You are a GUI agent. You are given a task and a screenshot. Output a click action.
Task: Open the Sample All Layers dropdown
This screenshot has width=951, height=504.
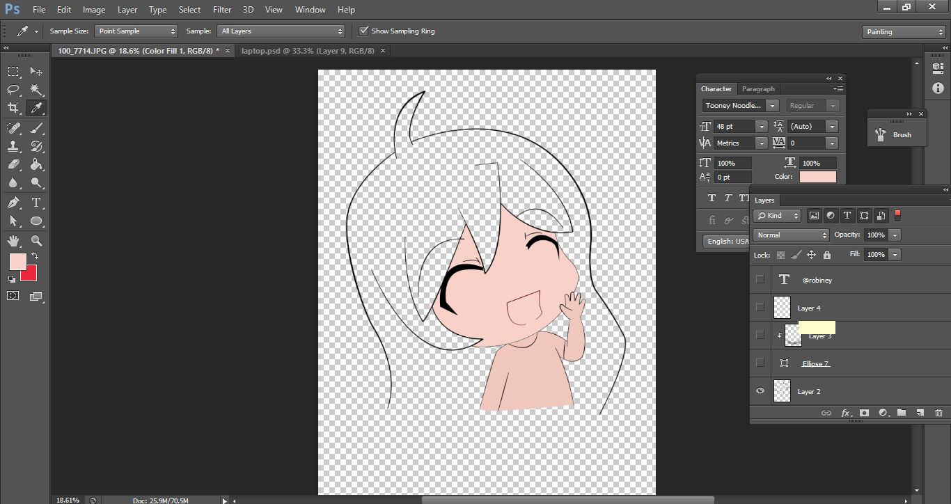(281, 31)
